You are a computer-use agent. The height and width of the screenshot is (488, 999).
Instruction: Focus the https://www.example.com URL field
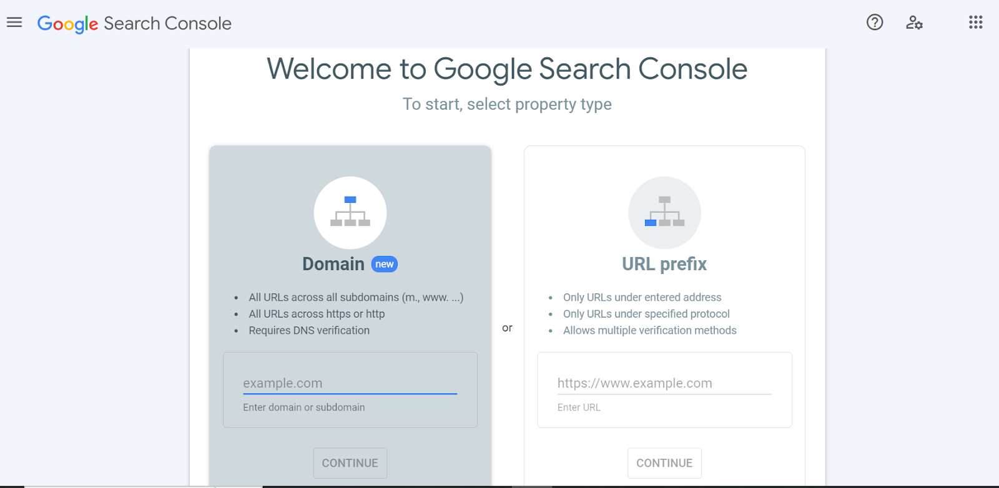(x=664, y=383)
